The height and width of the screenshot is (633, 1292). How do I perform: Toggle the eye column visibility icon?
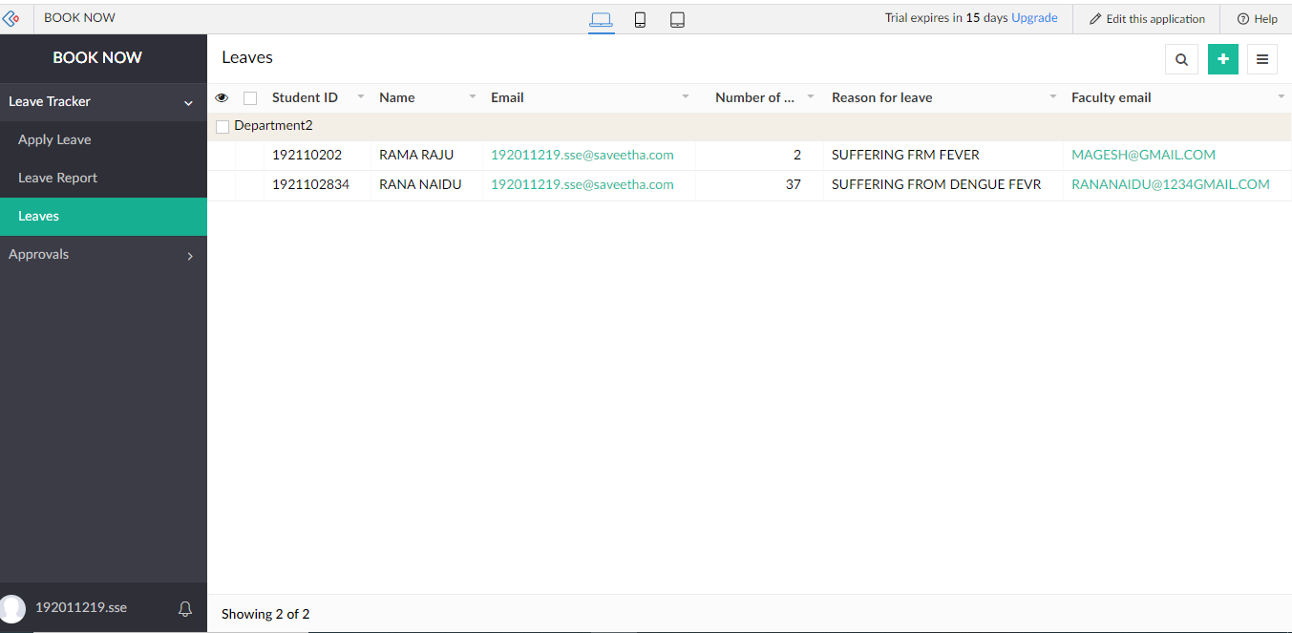tap(222, 96)
